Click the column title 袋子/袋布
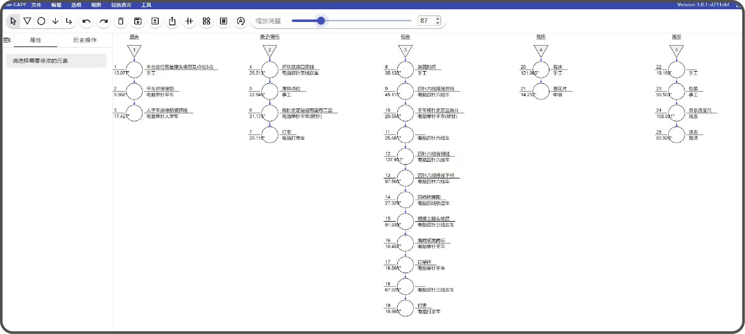 coord(270,37)
